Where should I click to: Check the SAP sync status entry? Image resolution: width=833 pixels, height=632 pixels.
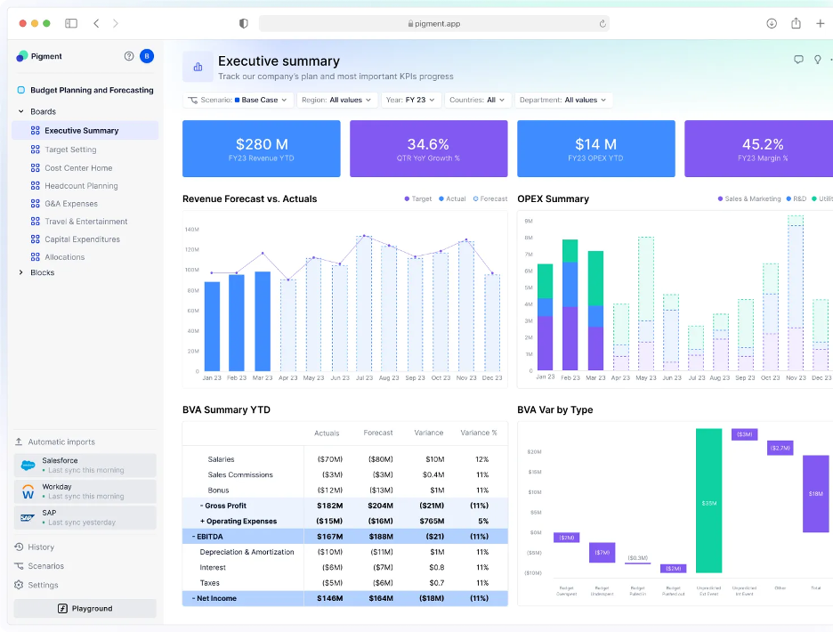85,518
